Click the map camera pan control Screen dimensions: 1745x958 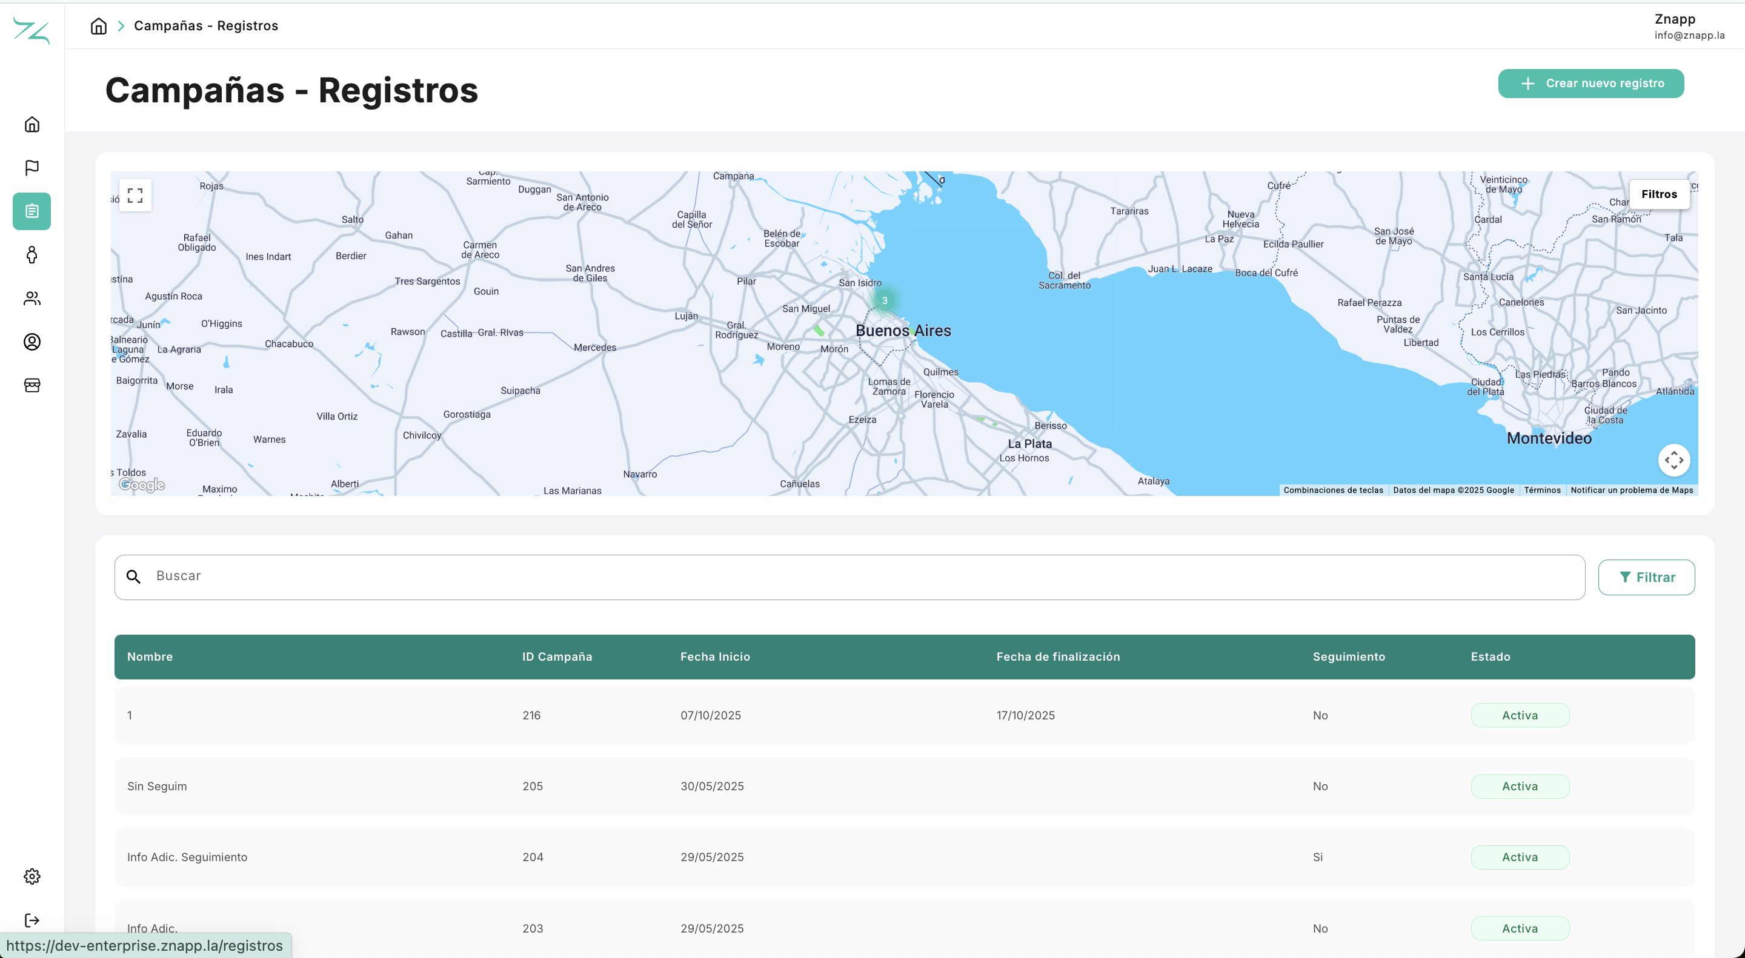[1673, 460]
